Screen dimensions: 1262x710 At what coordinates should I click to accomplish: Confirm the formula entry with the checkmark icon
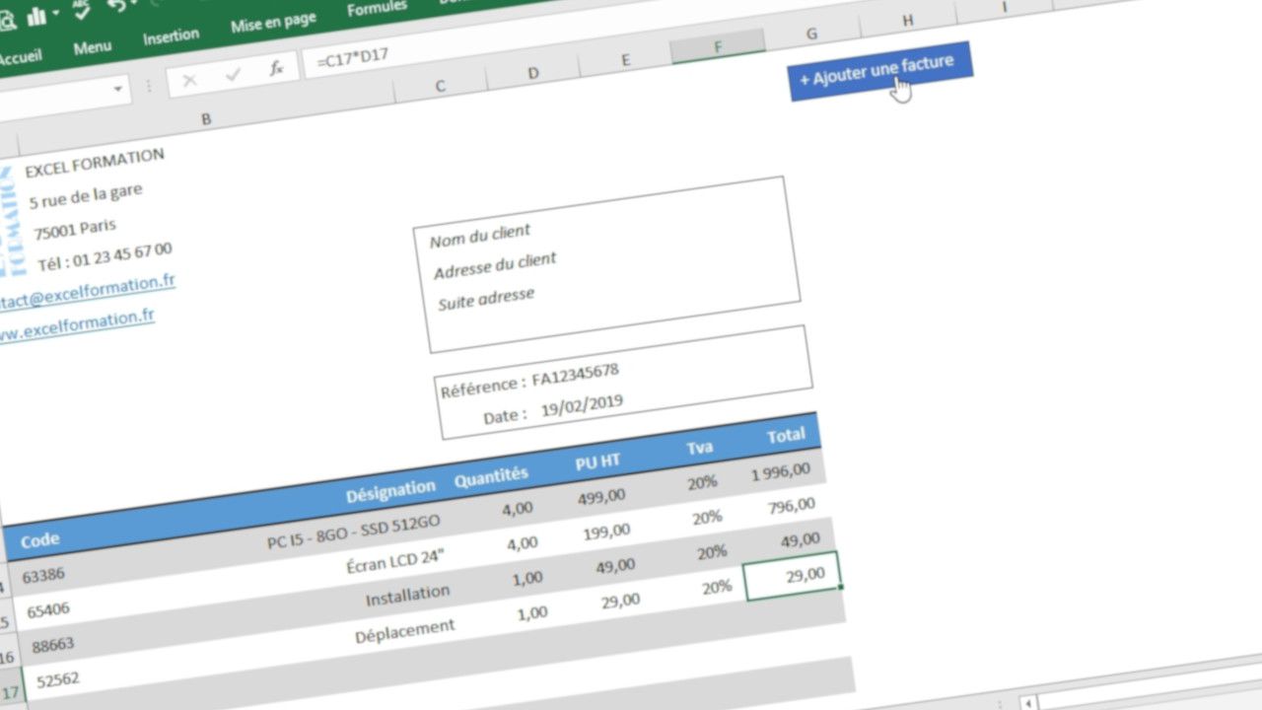[x=234, y=75]
